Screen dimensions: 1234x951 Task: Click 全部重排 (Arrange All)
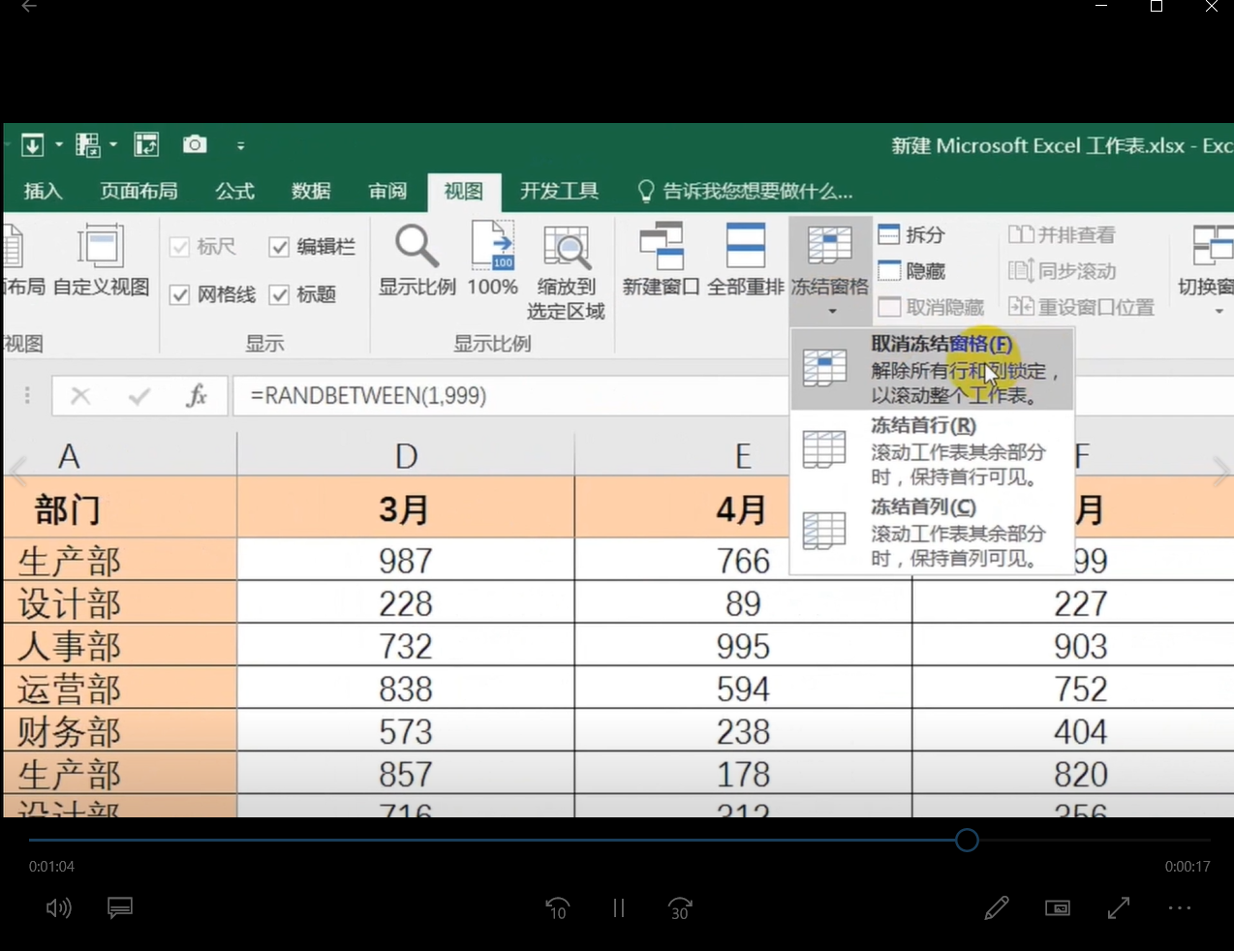(x=745, y=261)
